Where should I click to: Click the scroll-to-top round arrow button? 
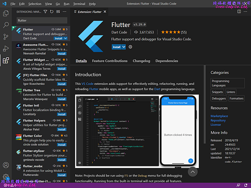192,172
